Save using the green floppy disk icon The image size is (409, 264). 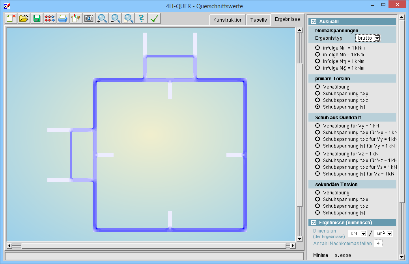click(37, 18)
